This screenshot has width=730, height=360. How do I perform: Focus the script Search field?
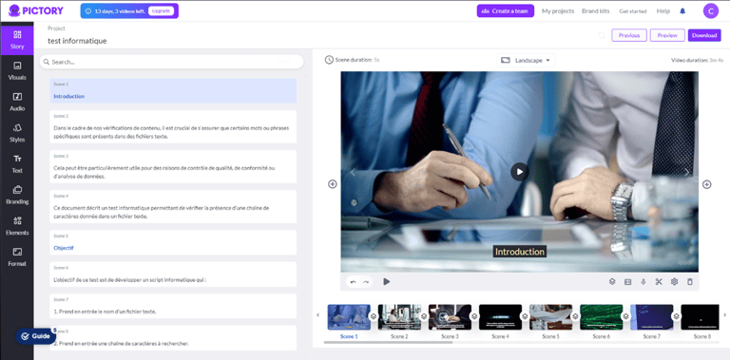pos(171,62)
